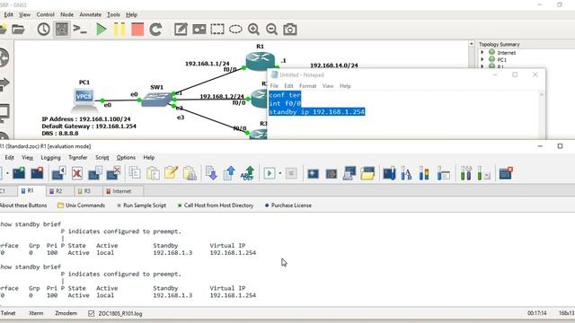Open the ZOC Script menu

[102, 158]
